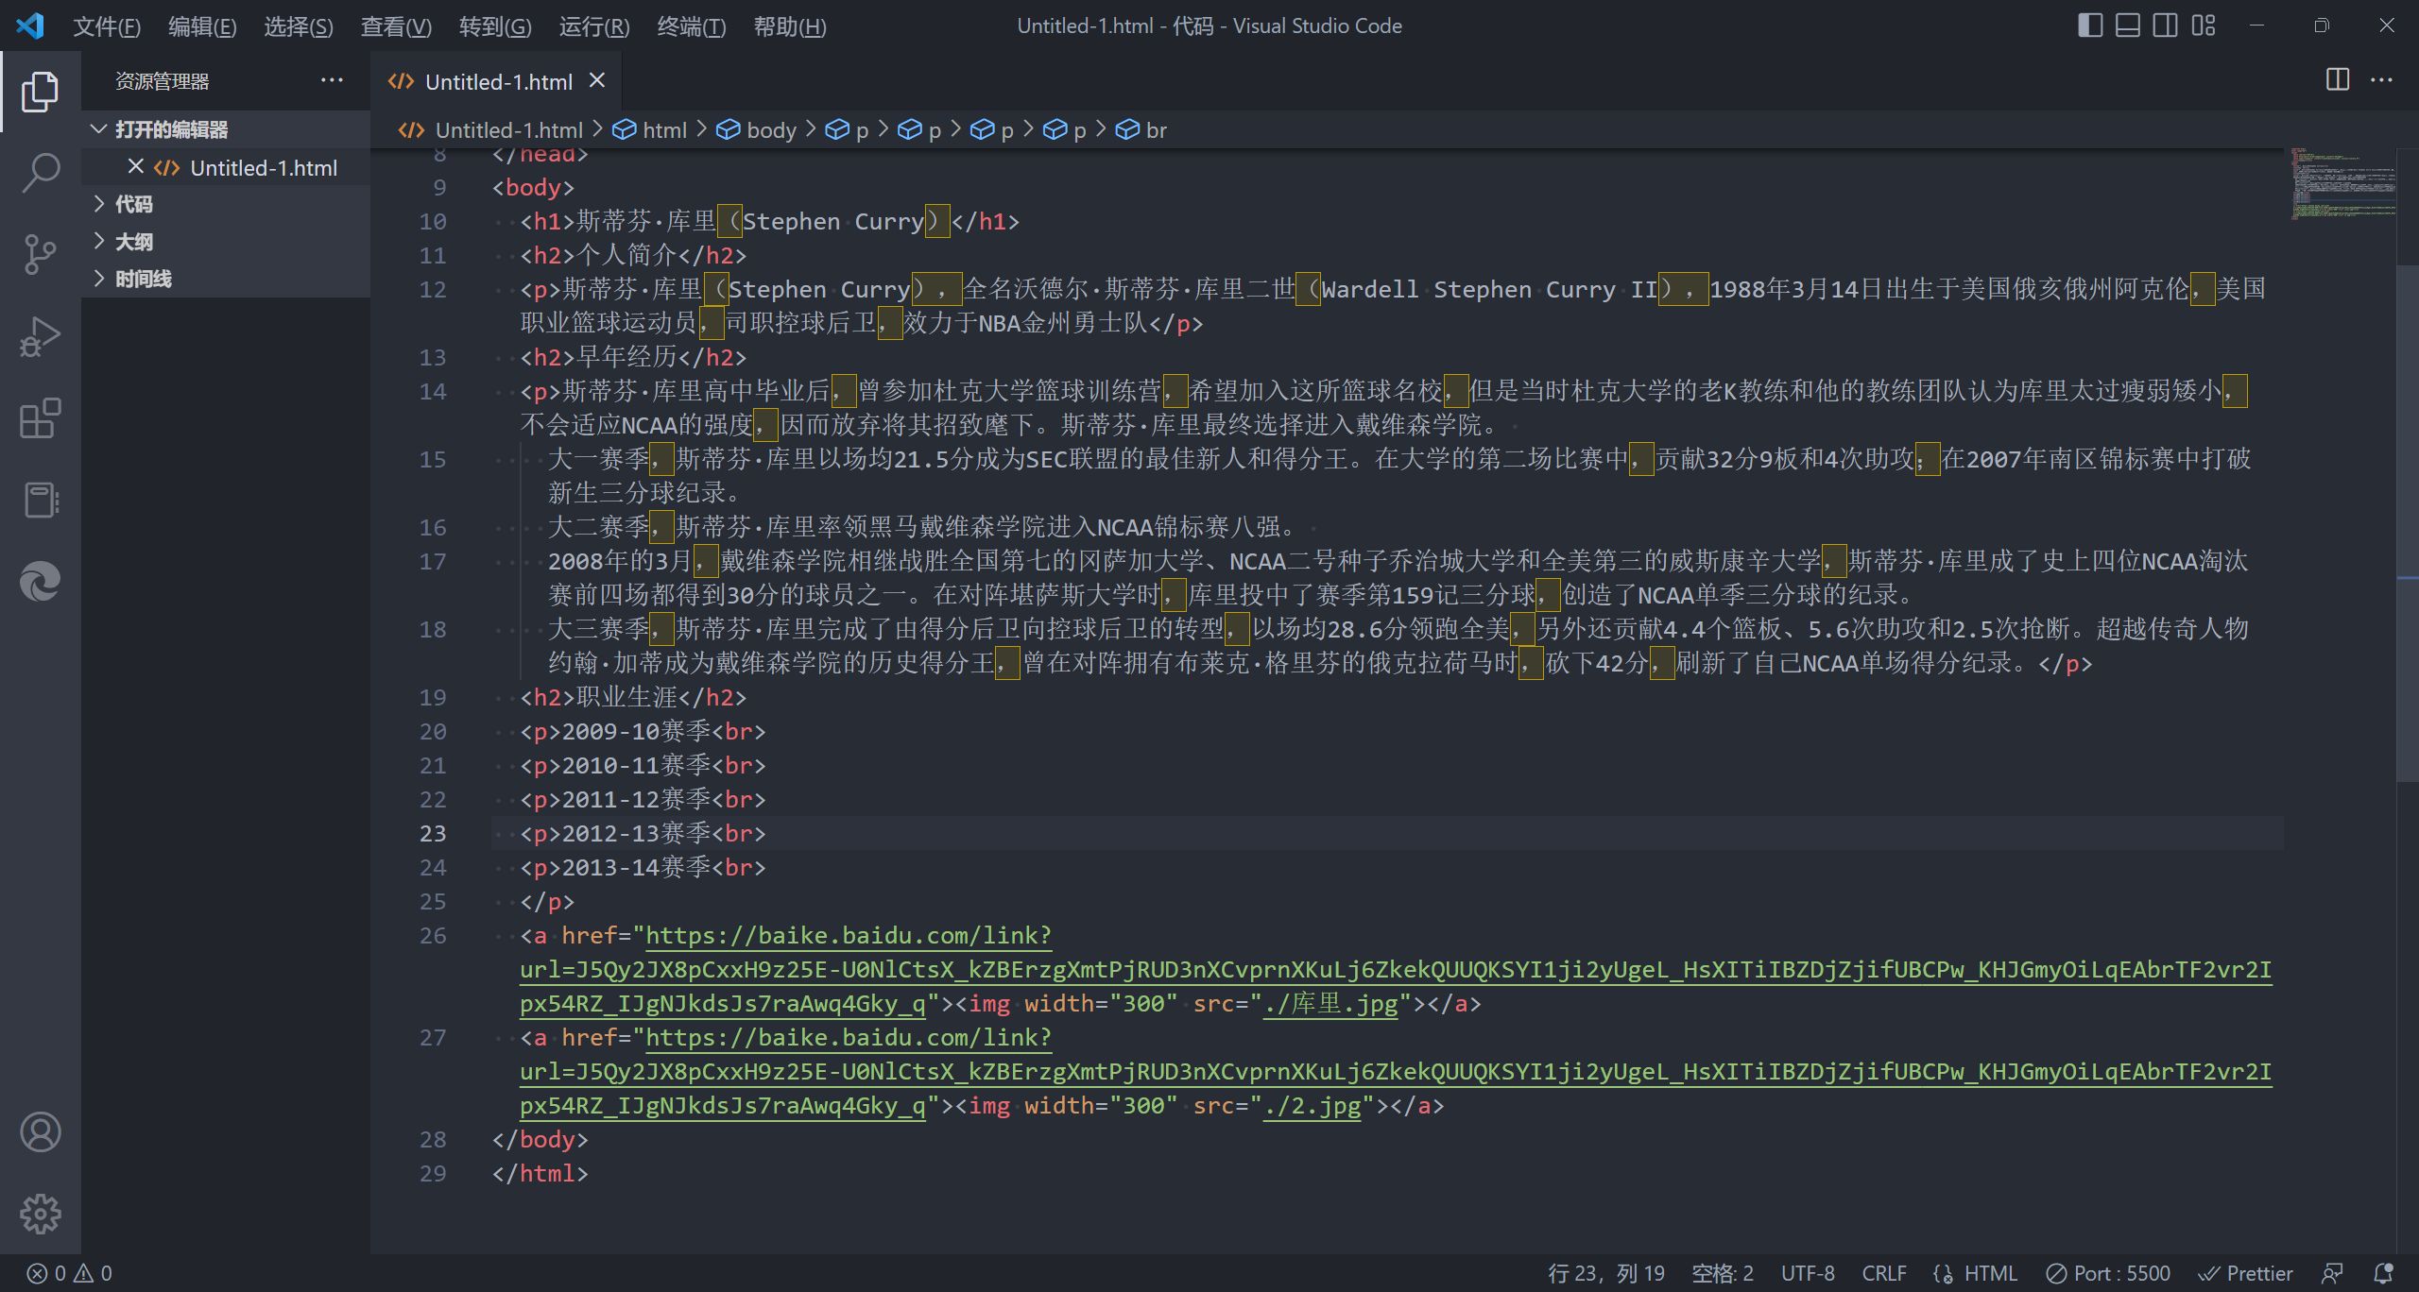
Task: Click Port : 5500 Live Server button
Action: [2108, 1273]
